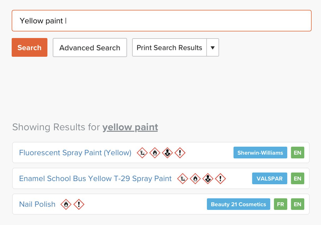Click the health hazard pictogram for Enamel School Bus Yellow
Image resolution: width=321 pixels, height=225 pixels.
click(208, 178)
